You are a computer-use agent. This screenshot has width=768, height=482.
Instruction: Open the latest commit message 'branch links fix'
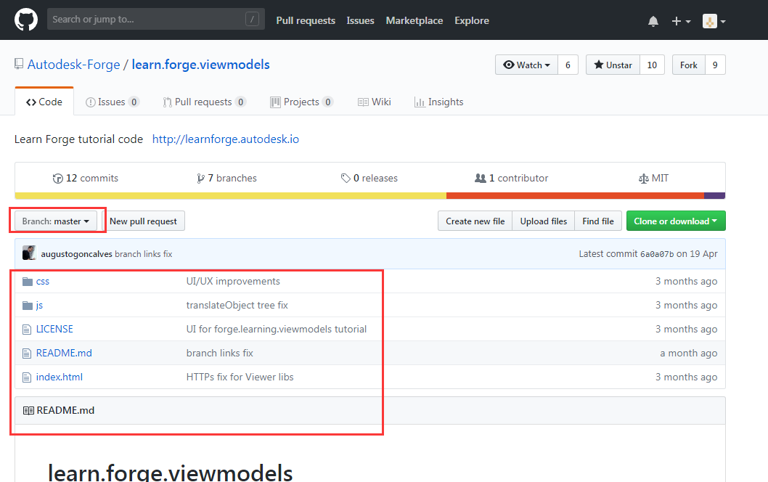(x=144, y=254)
